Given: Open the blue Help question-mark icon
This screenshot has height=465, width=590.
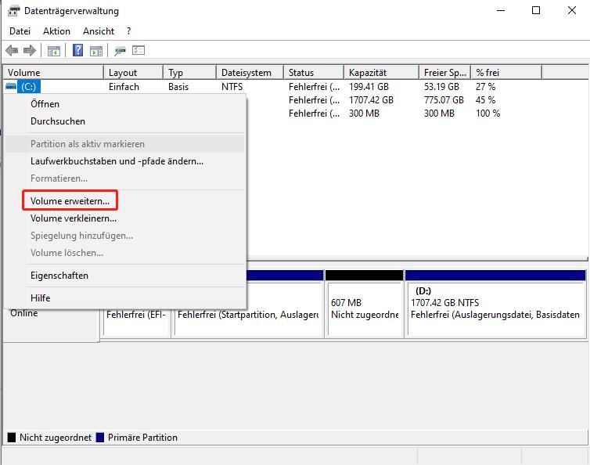Looking at the screenshot, I should coord(78,50).
